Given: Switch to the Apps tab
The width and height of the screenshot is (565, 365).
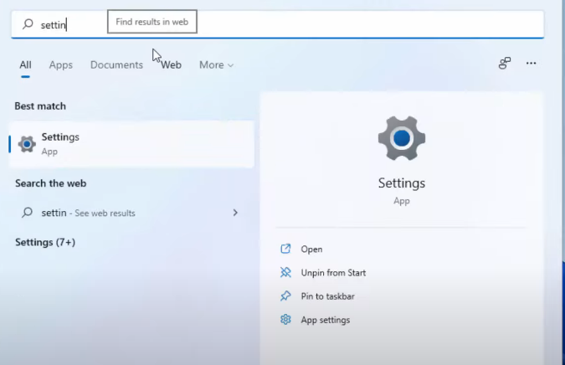Looking at the screenshot, I should click(61, 65).
